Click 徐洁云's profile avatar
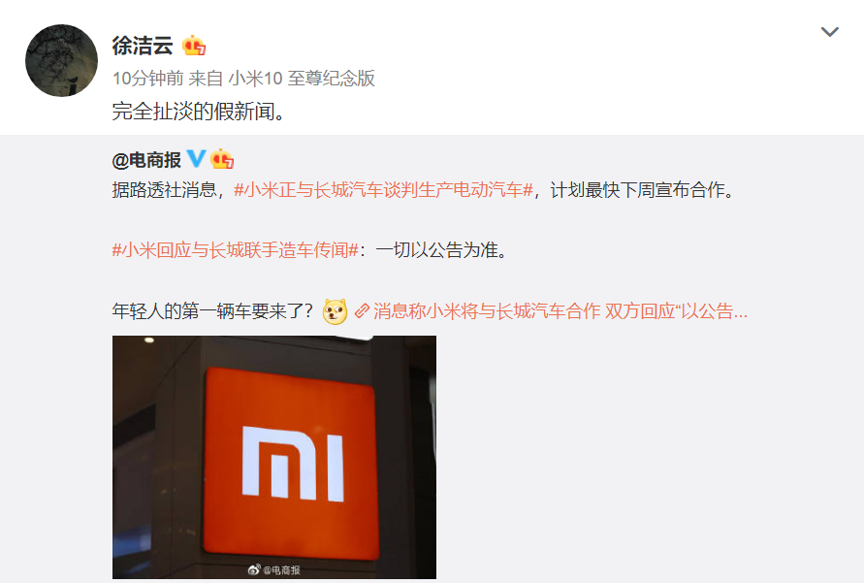The image size is (864, 583). [61, 60]
